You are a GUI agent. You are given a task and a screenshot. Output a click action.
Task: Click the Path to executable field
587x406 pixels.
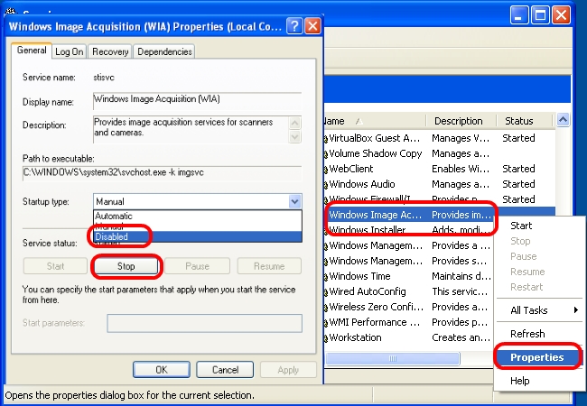(x=162, y=173)
